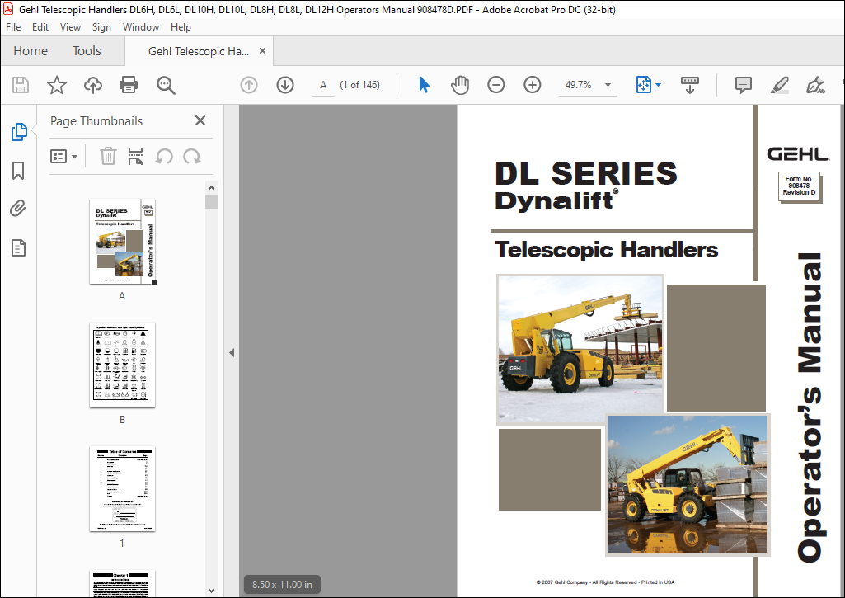Viewport: 845px width, 598px height.
Task: Switch to the Tools tab
Action: click(x=87, y=51)
